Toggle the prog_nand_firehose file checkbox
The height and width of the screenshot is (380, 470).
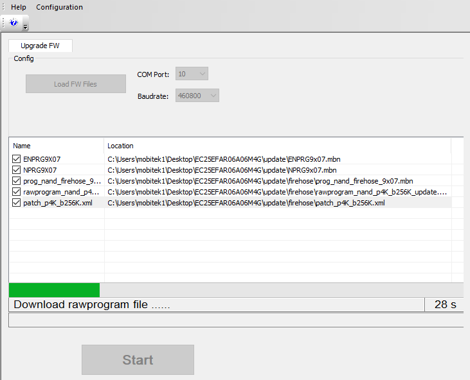pos(17,181)
